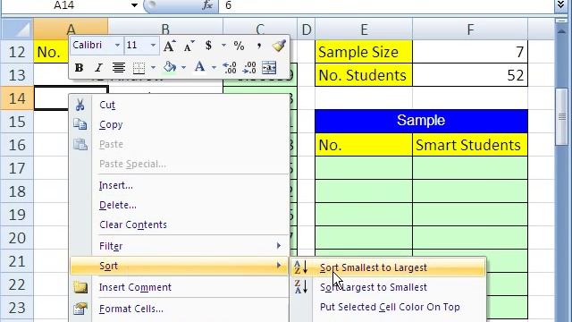Select column D header
Viewport: 572px width, 322px height.
pos(306,30)
